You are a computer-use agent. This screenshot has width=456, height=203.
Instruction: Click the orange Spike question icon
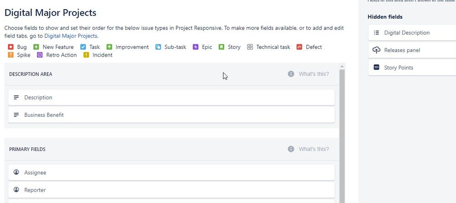11,55
